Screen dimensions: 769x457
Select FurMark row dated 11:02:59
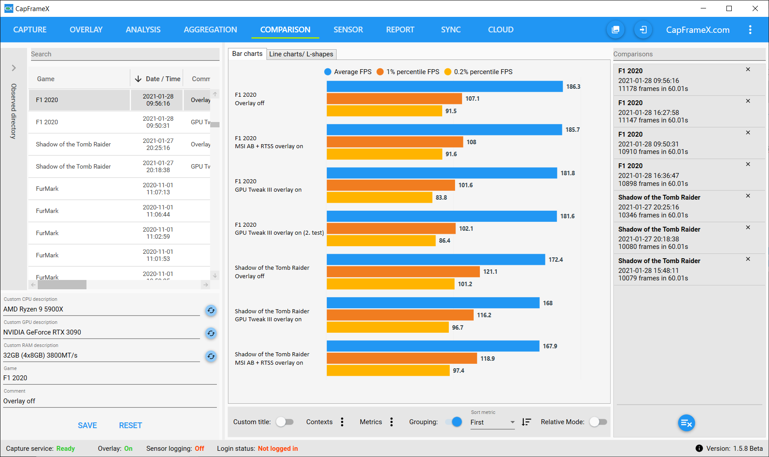119,233
